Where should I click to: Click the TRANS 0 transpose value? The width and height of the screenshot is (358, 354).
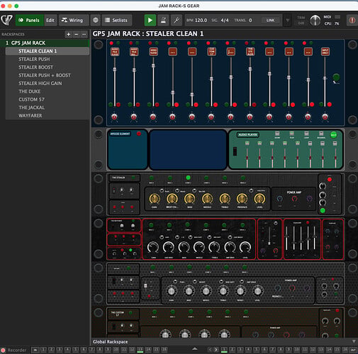click(x=250, y=21)
